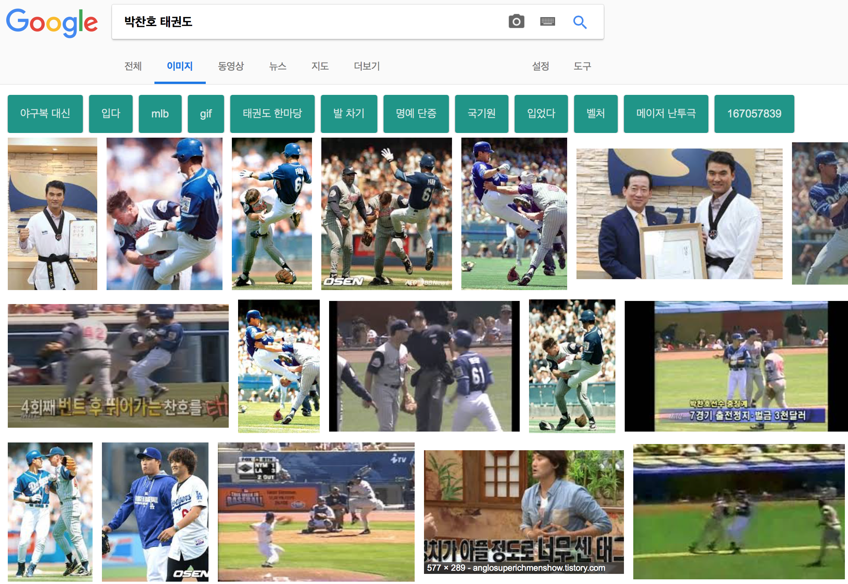Click the gif filter chip
Viewport: 848px width, 584px height.
coord(206,114)
